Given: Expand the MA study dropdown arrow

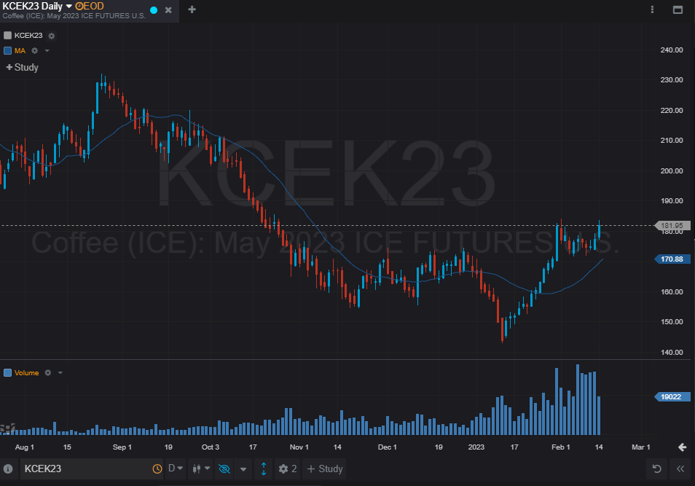Looking at the screenshot, I should pyautogui.click(x=47, y=50).
